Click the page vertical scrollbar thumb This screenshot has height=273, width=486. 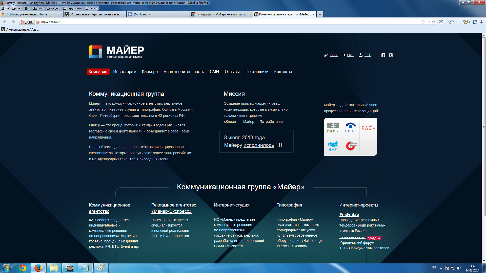coord(484,126)
